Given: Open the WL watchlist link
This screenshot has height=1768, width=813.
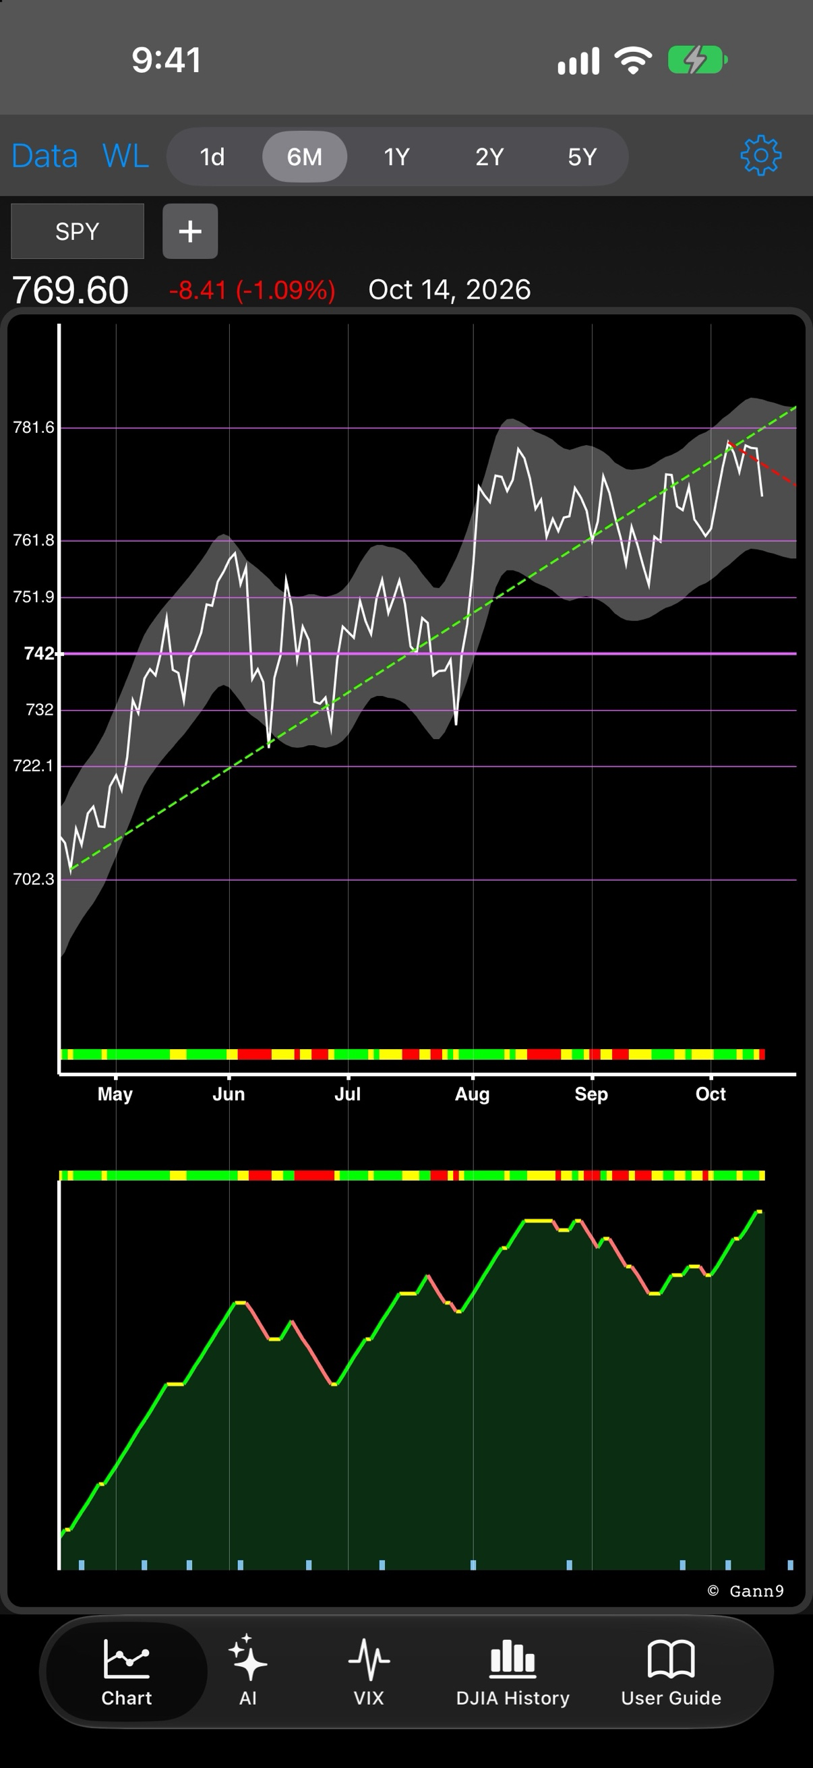Looking at the screenshot, I should (125, 156).
